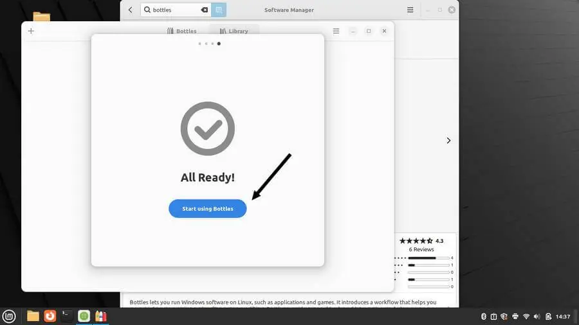Clear the bottles search text

tap(204, 10)
